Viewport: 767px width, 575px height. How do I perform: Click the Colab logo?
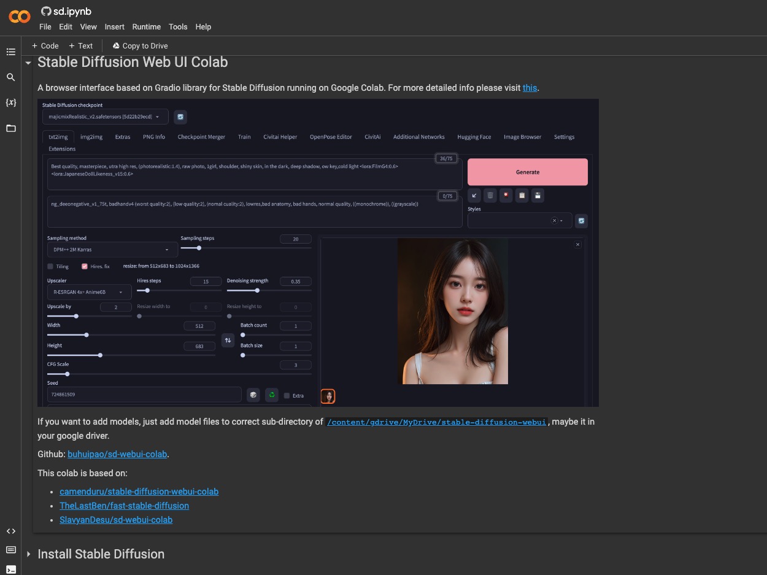[19, 17]
